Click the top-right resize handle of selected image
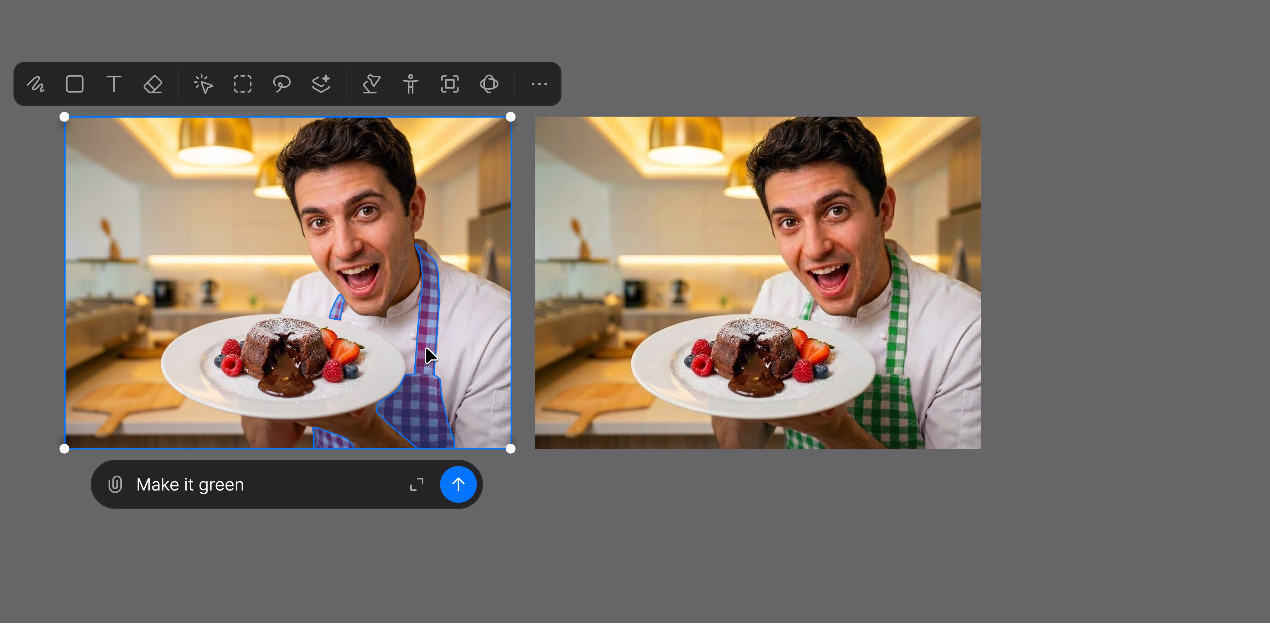Viewport: 1270px width, 624px height. (511, 117)
